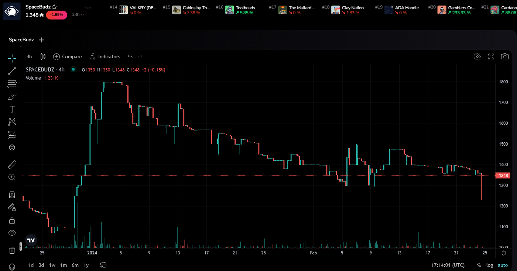The image size is (517, 271).
Task: Toggle auto scale mode
Action: pos(503,265)
